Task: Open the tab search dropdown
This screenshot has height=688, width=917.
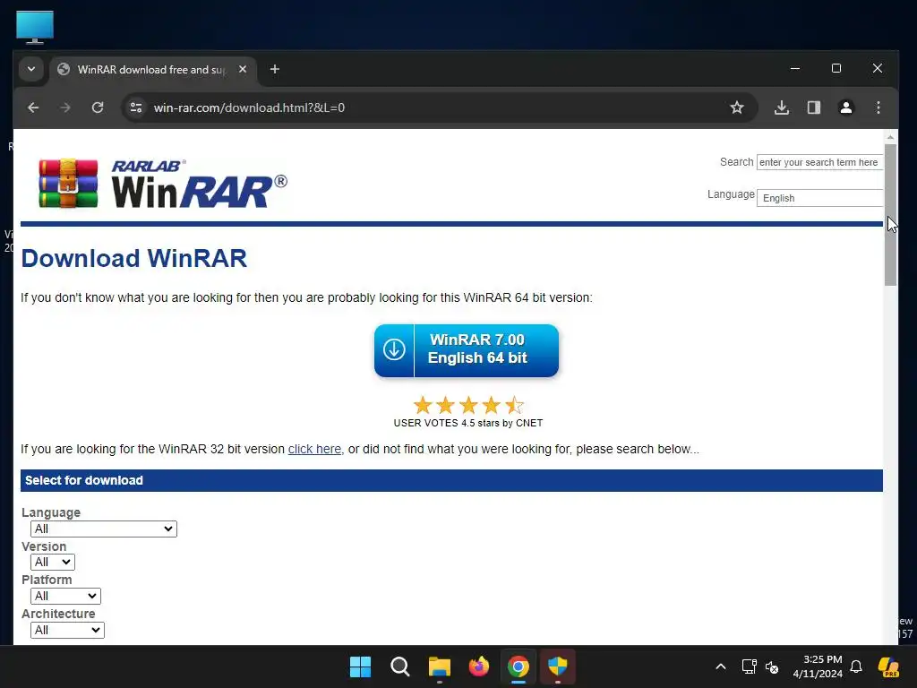Action: (31, 69)
